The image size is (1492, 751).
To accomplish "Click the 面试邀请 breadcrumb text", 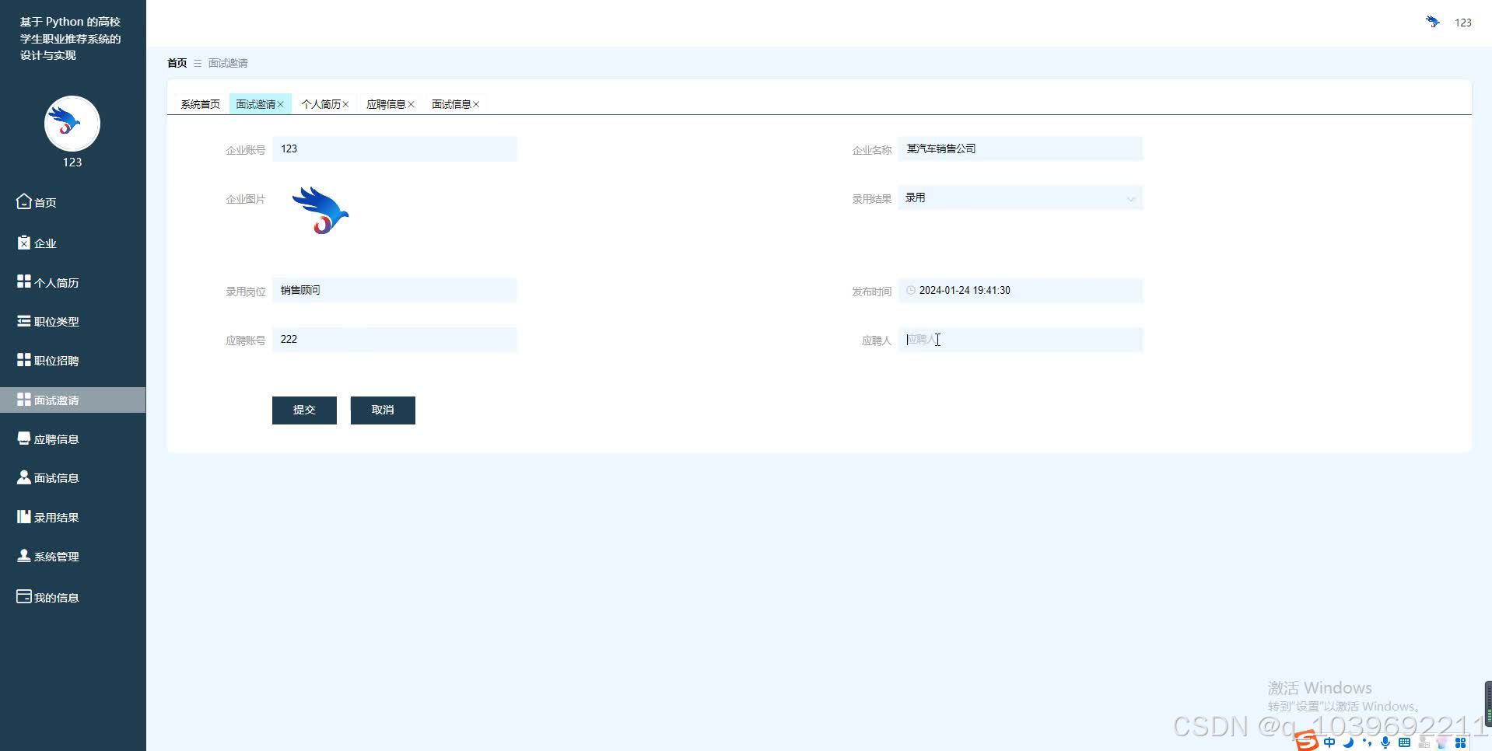I will 228,63.
